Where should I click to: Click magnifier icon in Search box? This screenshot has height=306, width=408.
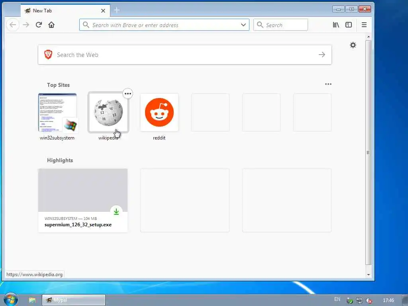tap(260, 25)
